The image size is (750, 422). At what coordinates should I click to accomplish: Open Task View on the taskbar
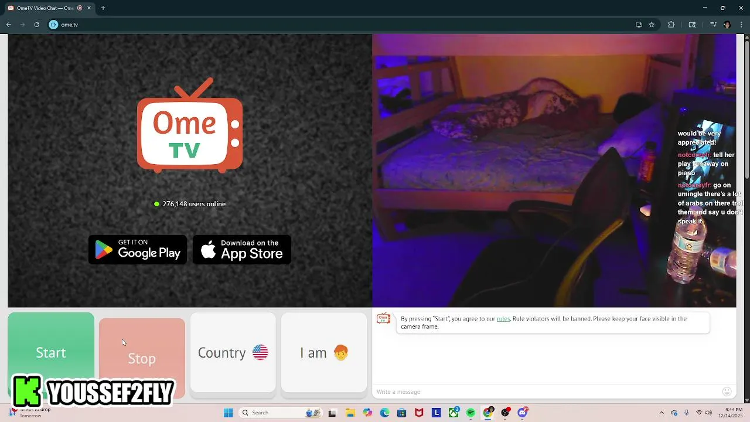tap(332, 413)
